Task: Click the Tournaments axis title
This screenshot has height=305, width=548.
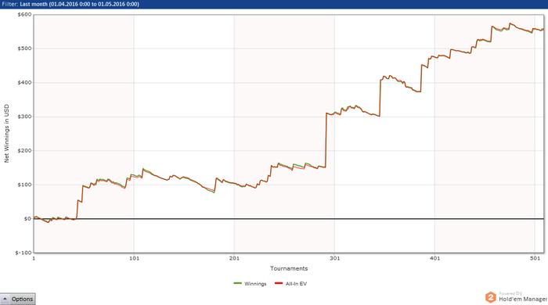Action: 289,268
